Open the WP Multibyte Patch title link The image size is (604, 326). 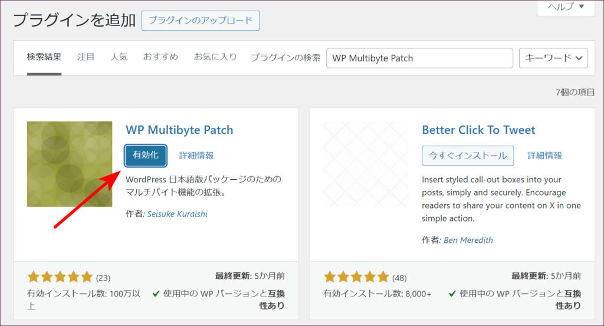(179, 130)
